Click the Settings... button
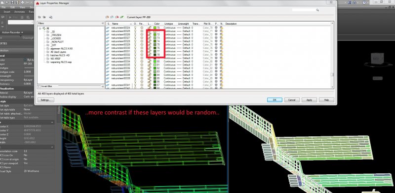 45,100
